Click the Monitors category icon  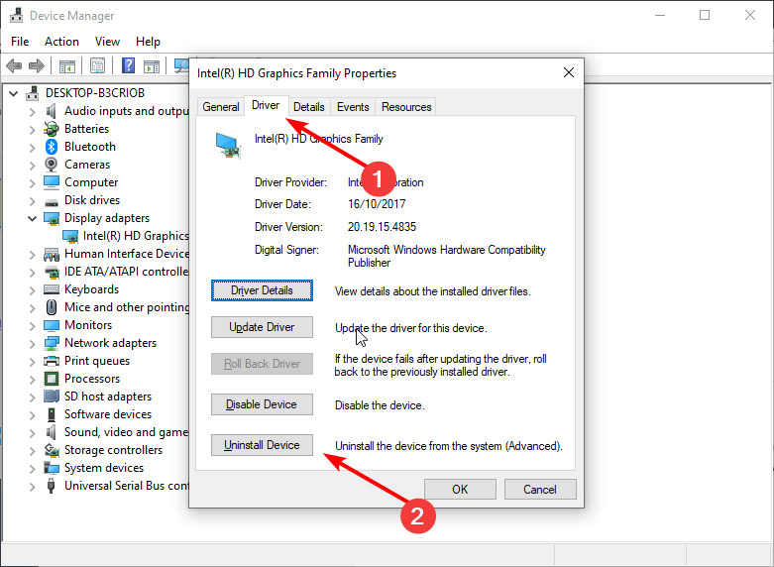[x=52, y=325]
